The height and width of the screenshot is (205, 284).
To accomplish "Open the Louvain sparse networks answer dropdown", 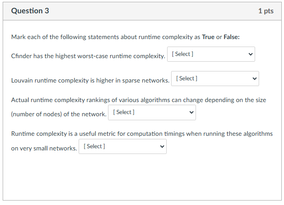I will click(215, 79).
